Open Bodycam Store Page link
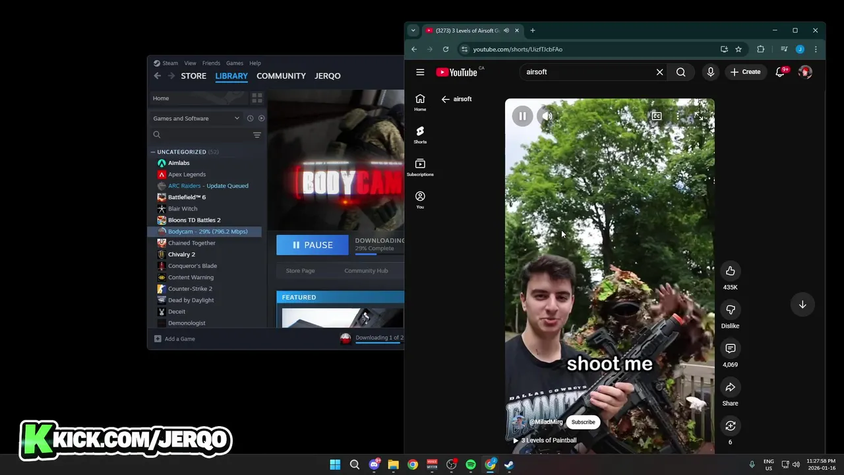844x475 pixels. tap(300, 270)
